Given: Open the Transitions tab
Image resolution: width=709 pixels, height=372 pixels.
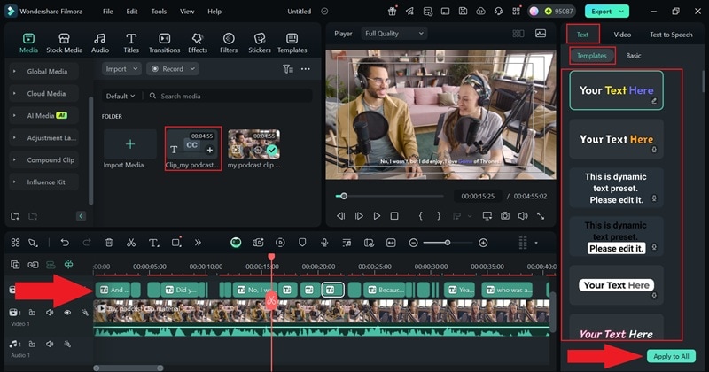Looking at the screenshot, I should pyautogui.click(x=164, y=43).
